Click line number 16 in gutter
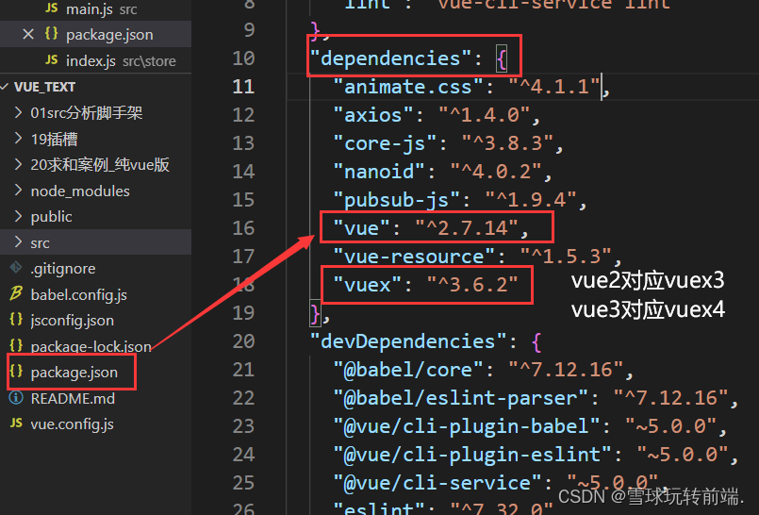The image size is (759, 515). 243,228
